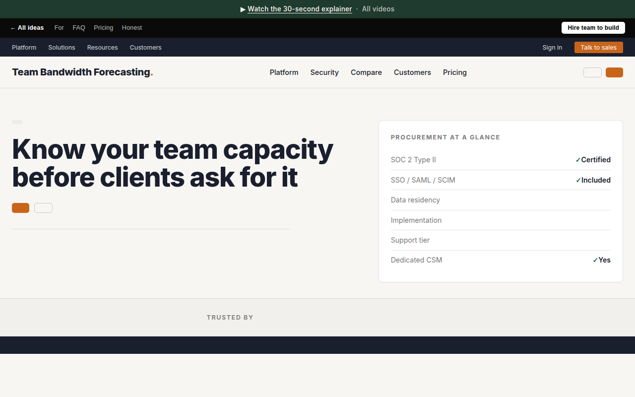Click the PROCUREMENT AT A GLANCE heading

click(445, 137)
